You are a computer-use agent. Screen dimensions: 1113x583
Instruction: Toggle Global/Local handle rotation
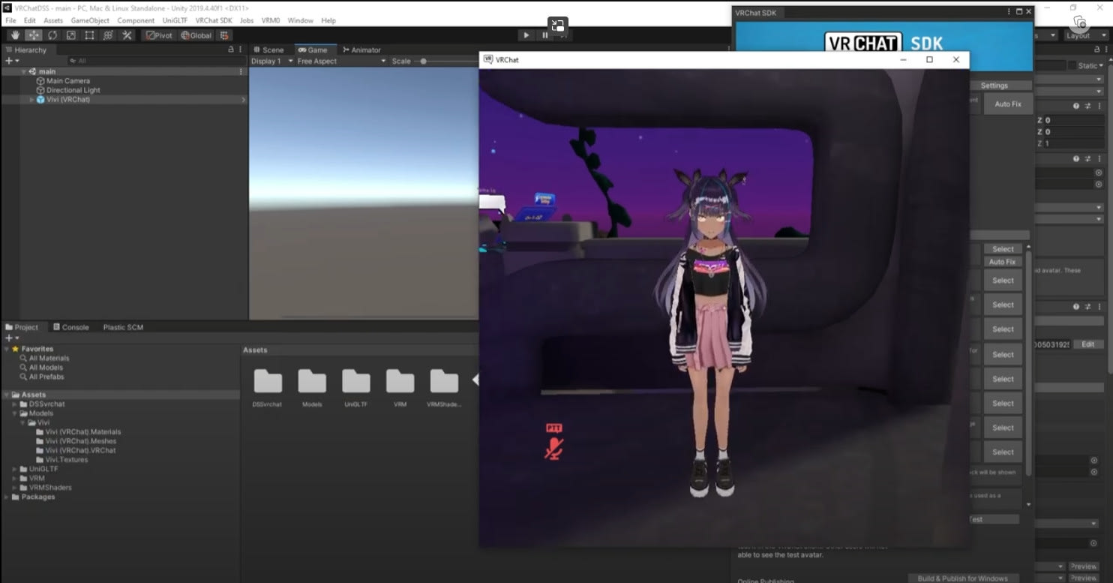pos(196,35)
